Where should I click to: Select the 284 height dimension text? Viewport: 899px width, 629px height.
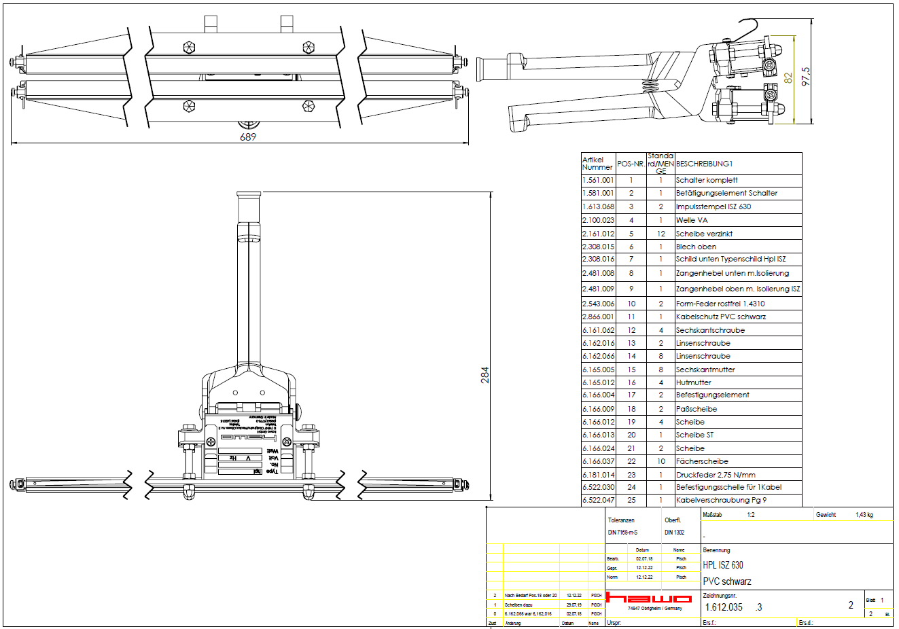(484, 375)
